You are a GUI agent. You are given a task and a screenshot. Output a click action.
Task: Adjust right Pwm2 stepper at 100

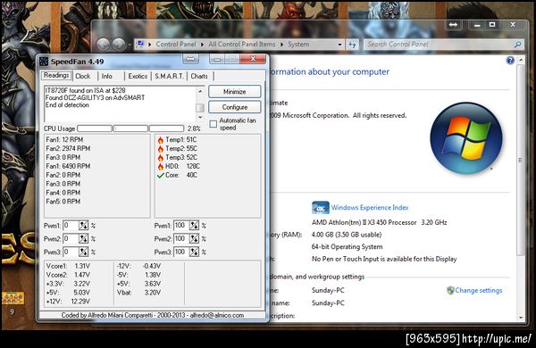[194, 239]
